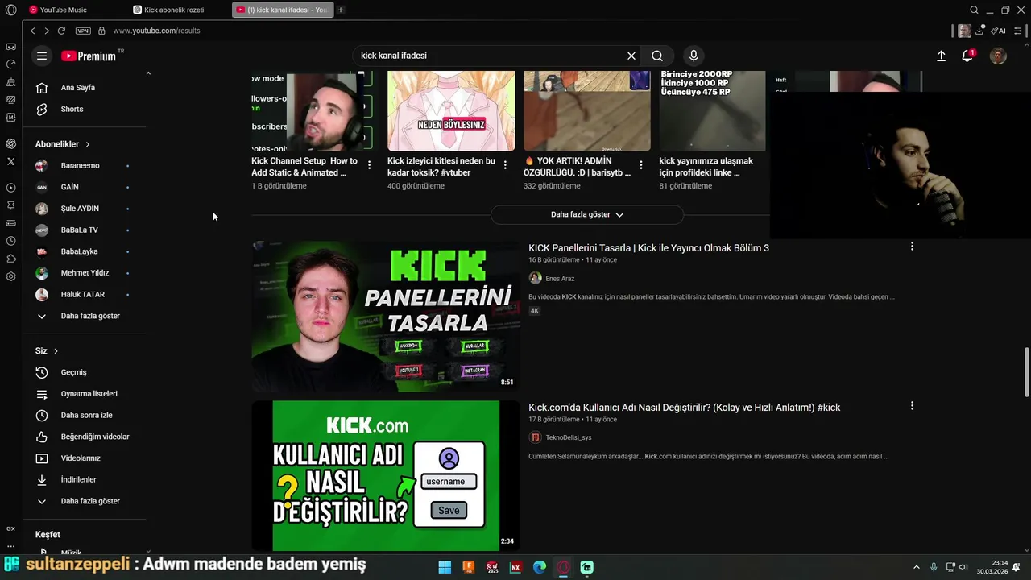Open Microsoft Edge from the taskbar
1031x580 pixels.
540,567
